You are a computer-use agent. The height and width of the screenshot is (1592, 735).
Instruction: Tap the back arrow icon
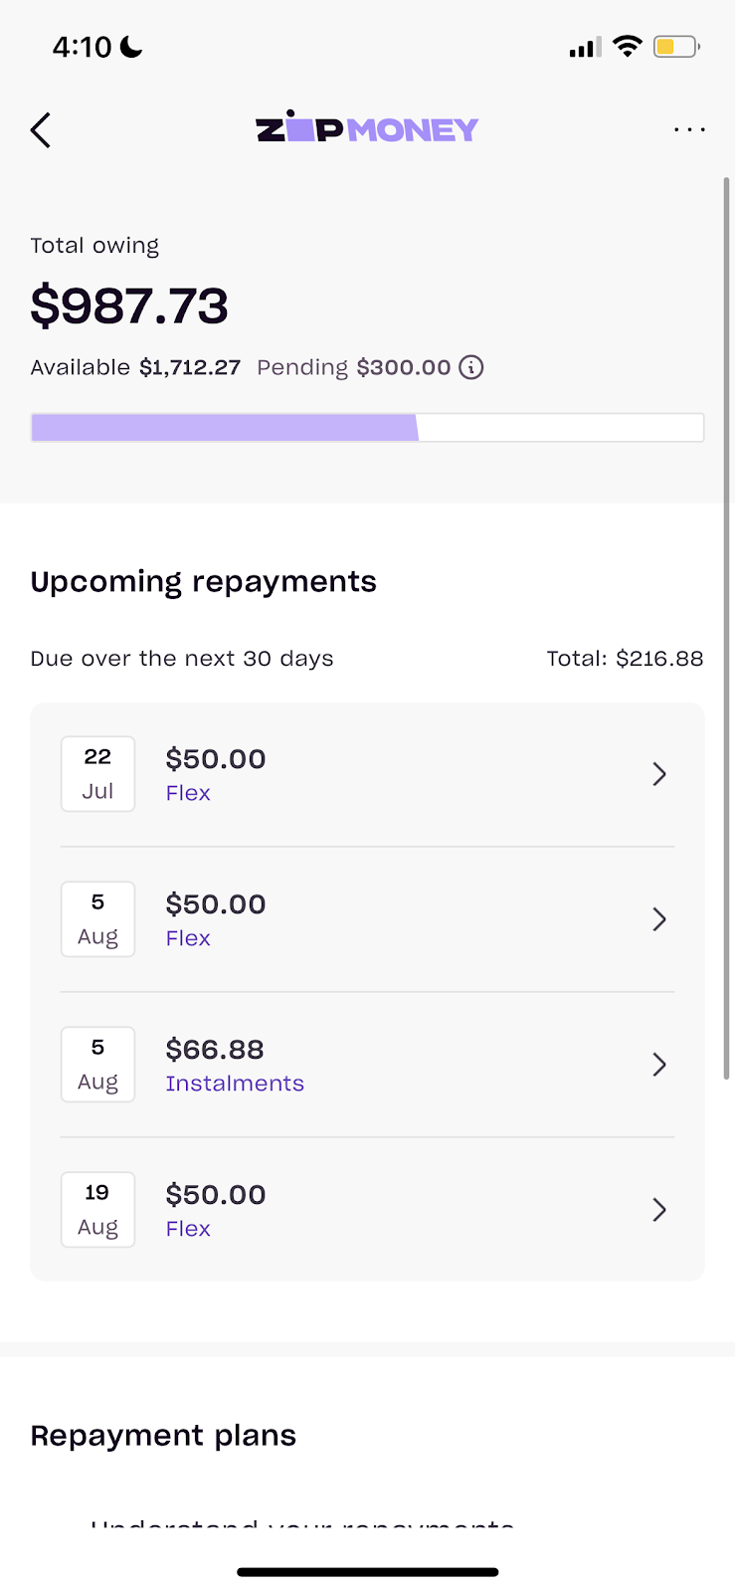[x=41, y=130]
